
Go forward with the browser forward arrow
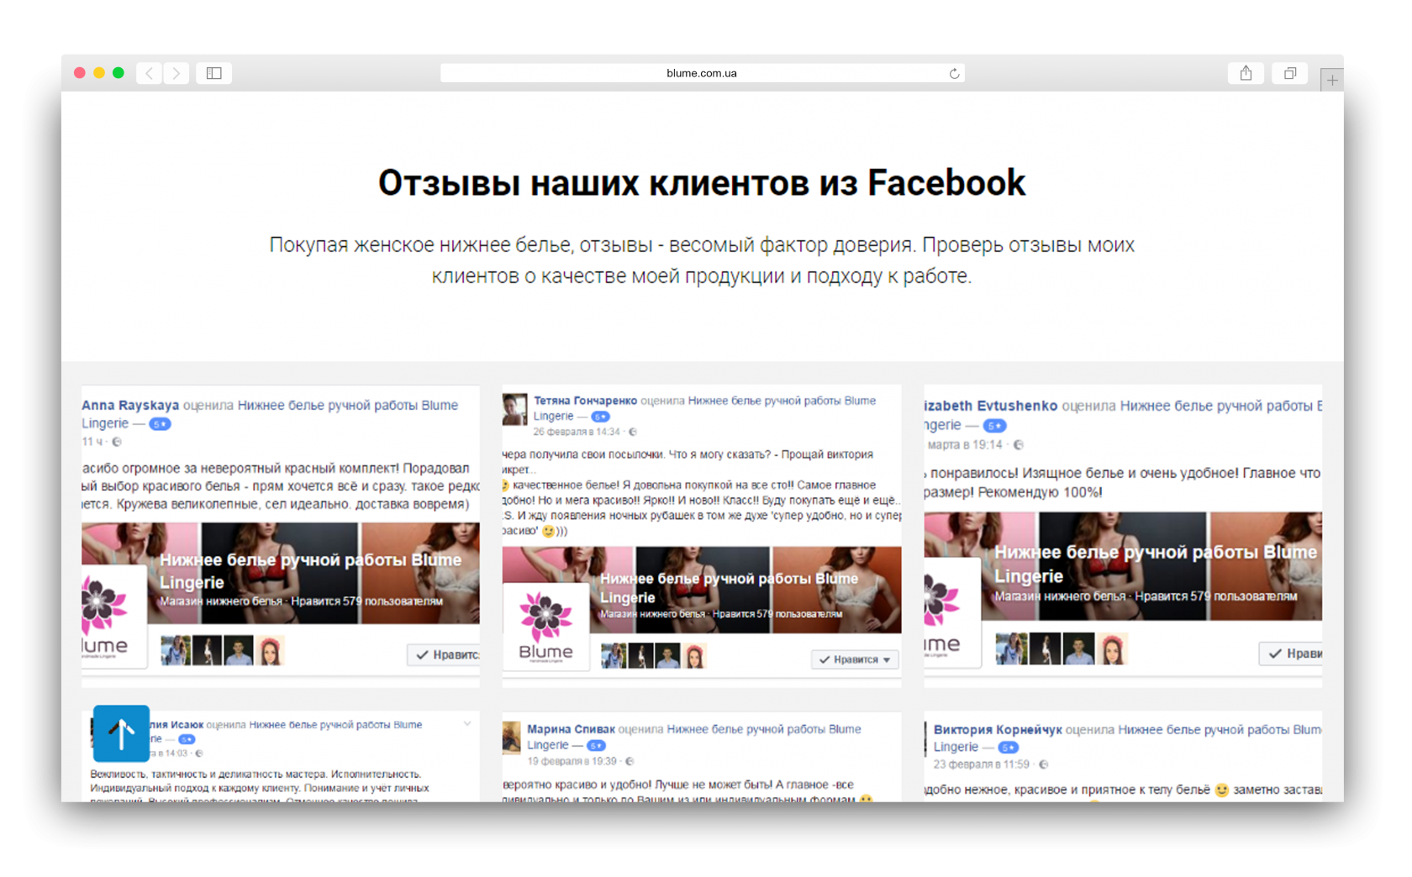(x=176, y=73)
